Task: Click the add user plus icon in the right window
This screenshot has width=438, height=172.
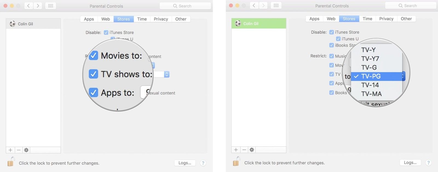Action: (x=236, y=150)
